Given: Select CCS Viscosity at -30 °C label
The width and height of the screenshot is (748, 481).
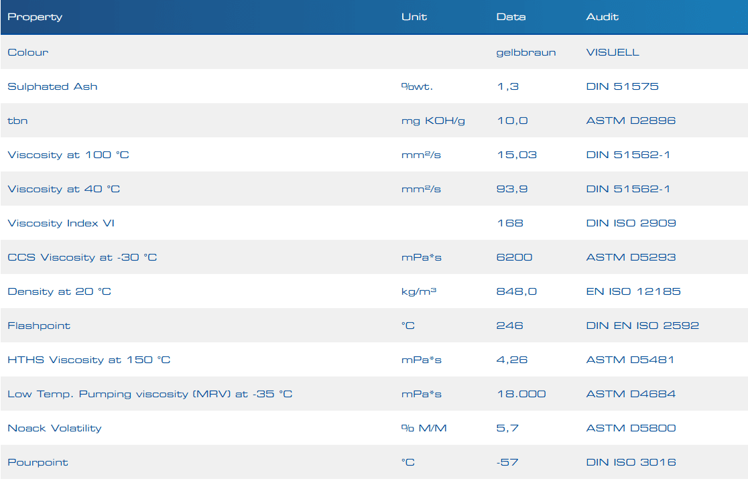Looking at the screenshot, I should 82,257.
